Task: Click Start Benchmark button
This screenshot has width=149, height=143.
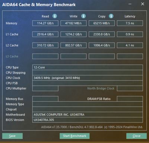Action: tap(74, 136)
